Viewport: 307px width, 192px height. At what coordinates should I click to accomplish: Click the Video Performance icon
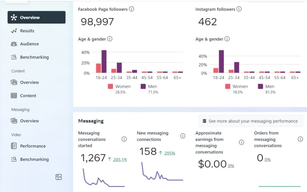[x=14, y=146]
